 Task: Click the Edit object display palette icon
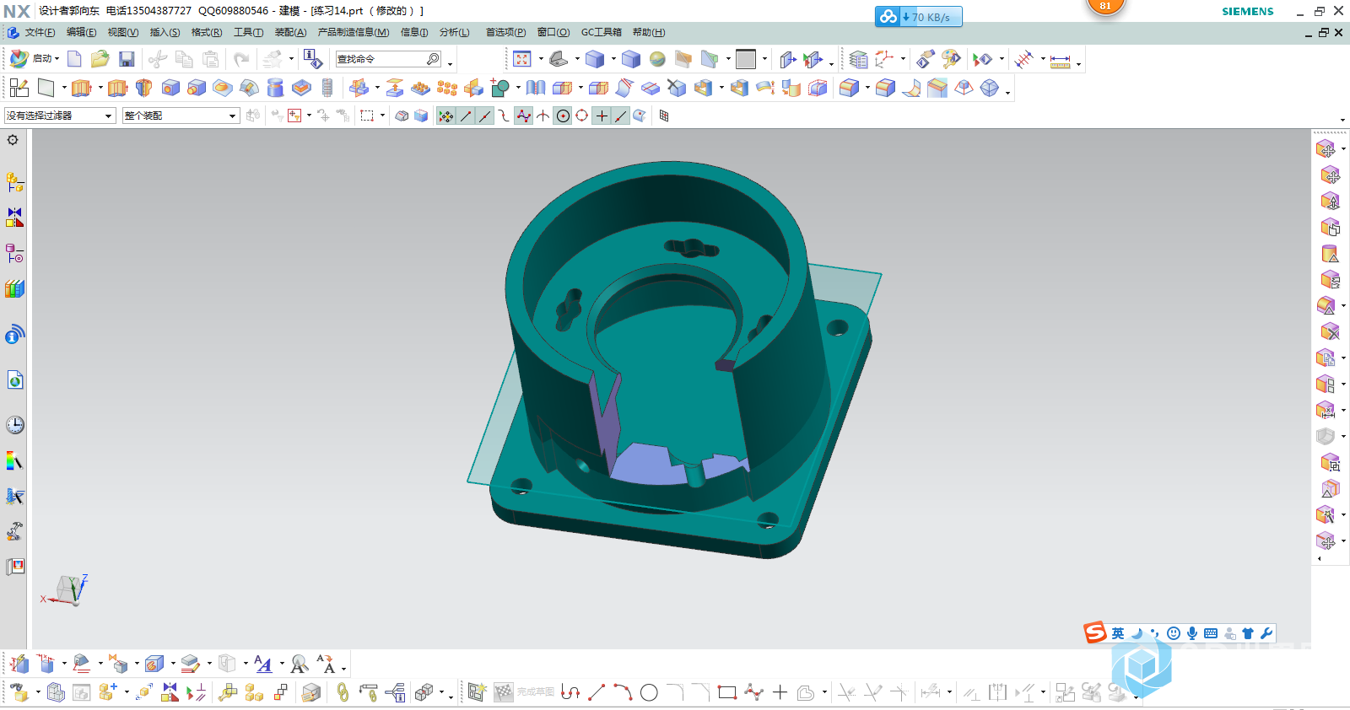(x=951, y=59)
